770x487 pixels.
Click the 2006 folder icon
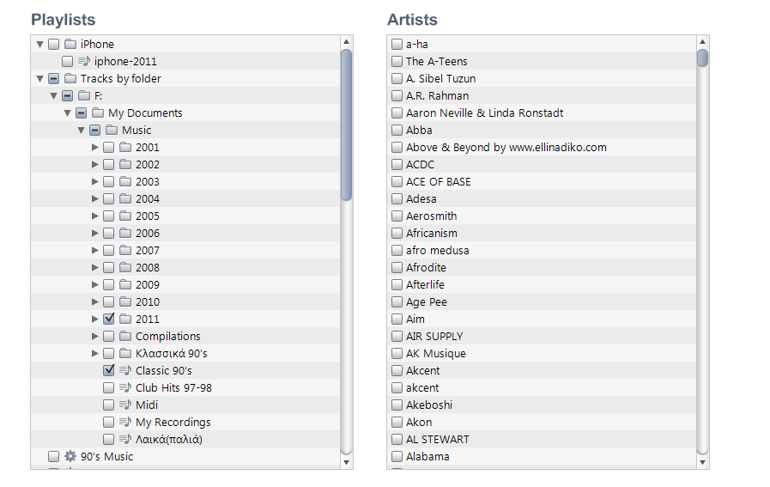125,234
